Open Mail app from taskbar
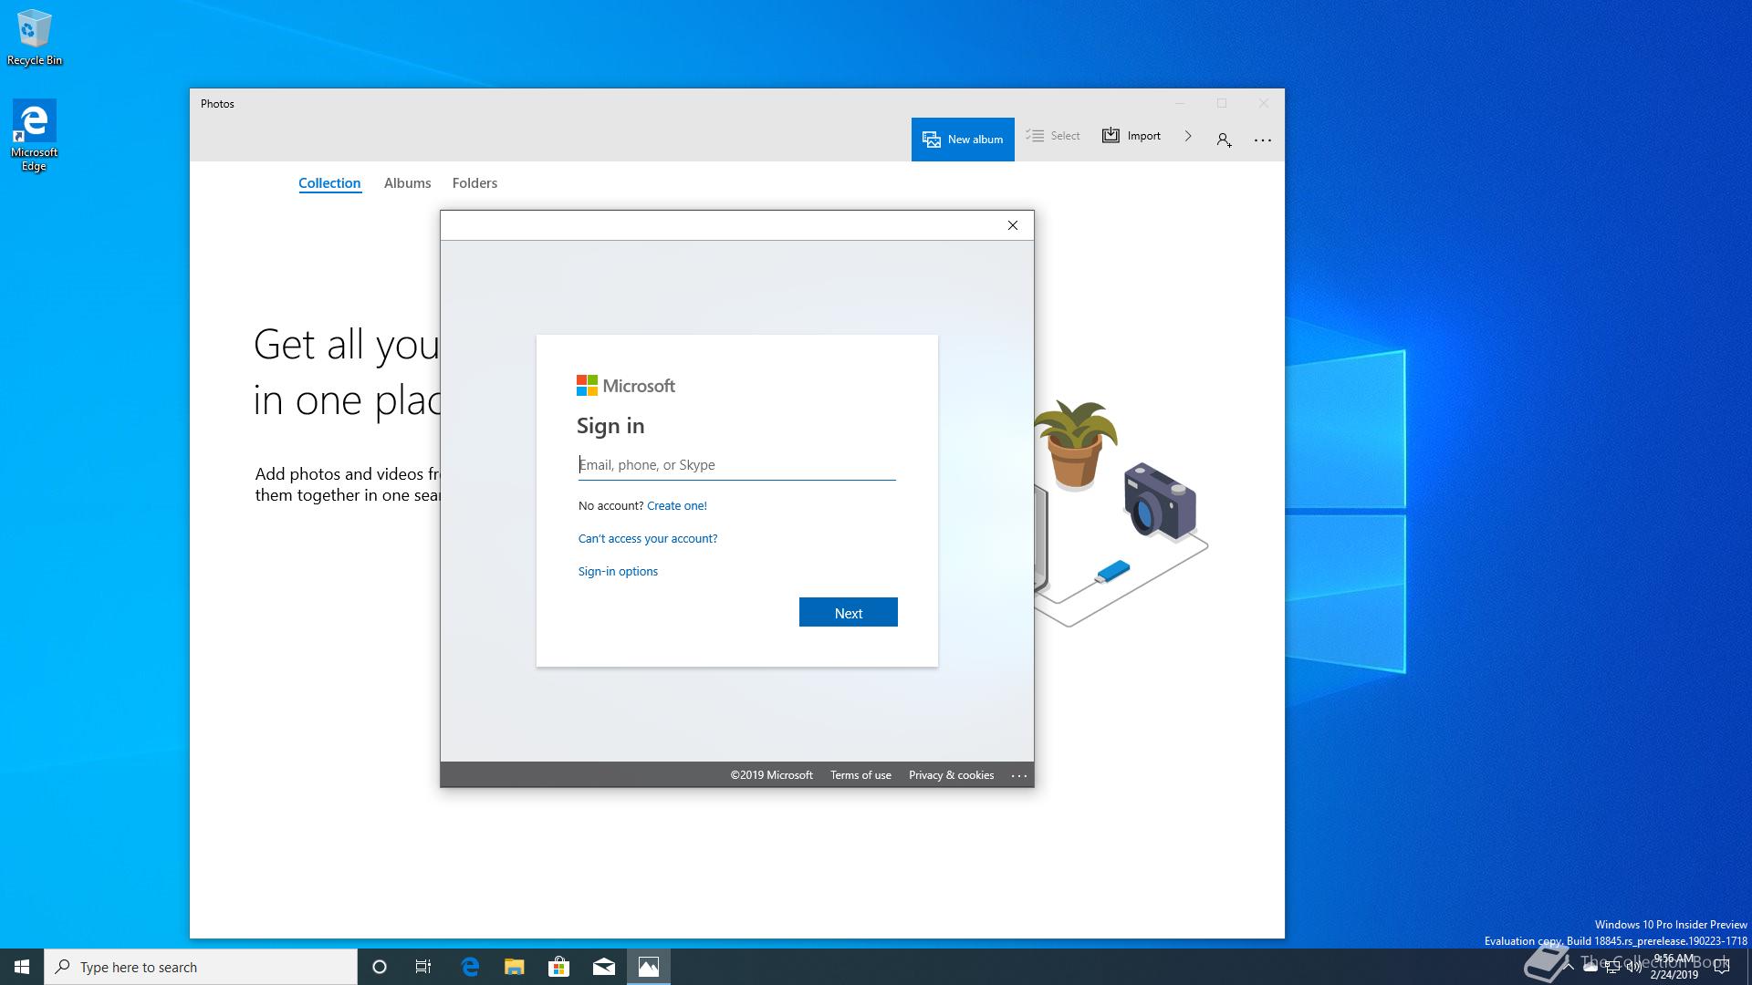Viewport: 1752px width, 985px height. click(x=603, y=967)
